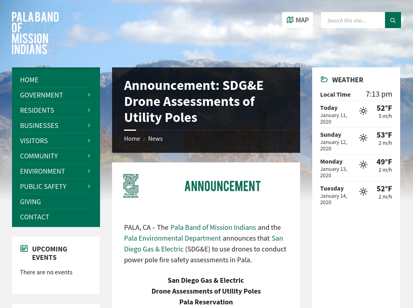Image resolution: width=413 pixels, height=308 pixels.
Task: Open the Residents menu item
Action: coord(37,111)
